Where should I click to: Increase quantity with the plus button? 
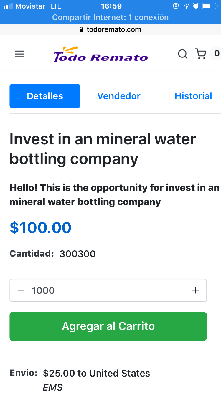coord(195,290)
